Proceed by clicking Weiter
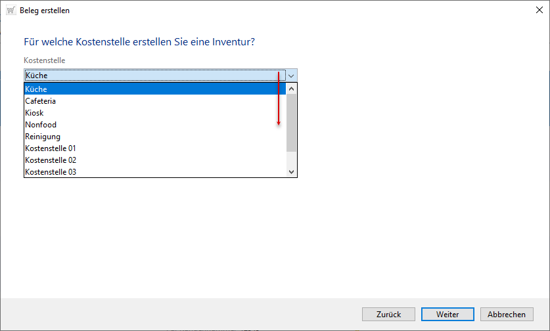550x331 pixels. 447,315
